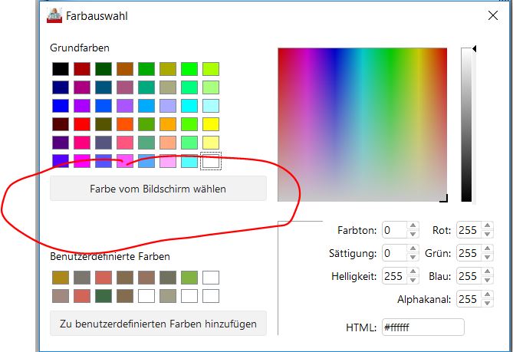The width and height of the screenshot is (513, 352).
Task: Select the pure red basic color swatch
Action: [x=82, y=124]
